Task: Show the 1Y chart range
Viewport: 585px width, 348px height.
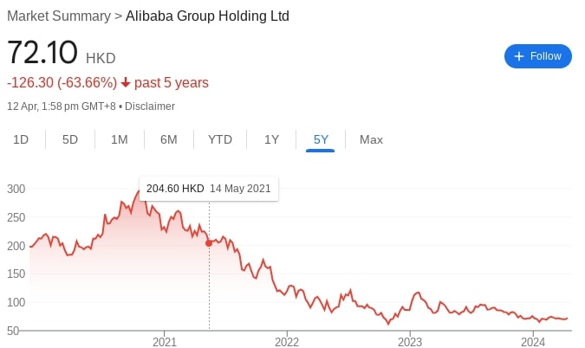Action: pyautogui.click(x=271, y=139)
